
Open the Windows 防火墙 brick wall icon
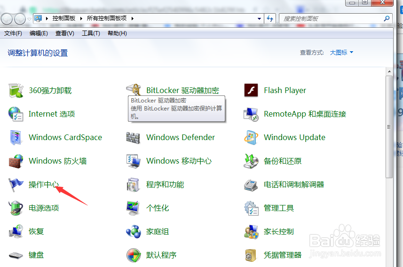point(16,161)
